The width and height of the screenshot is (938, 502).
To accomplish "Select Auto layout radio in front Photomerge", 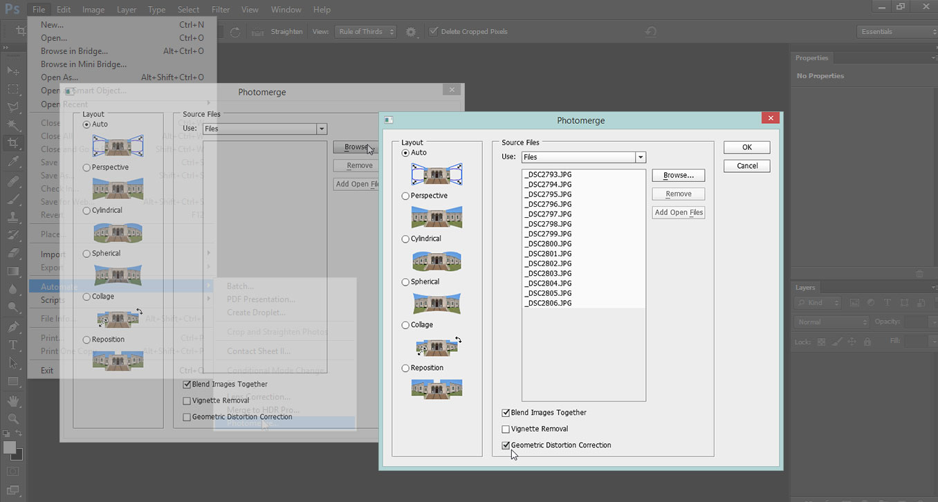I will point(405,153).
